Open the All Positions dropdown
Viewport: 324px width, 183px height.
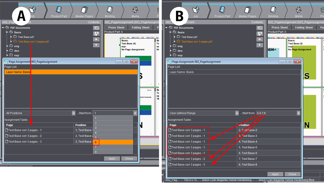point(40,113)
